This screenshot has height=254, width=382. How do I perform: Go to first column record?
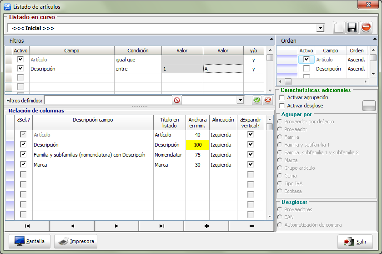point(27,226)
